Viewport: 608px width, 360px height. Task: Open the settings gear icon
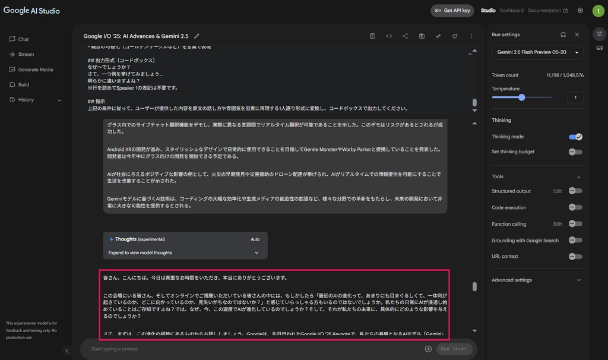[580, 11]
